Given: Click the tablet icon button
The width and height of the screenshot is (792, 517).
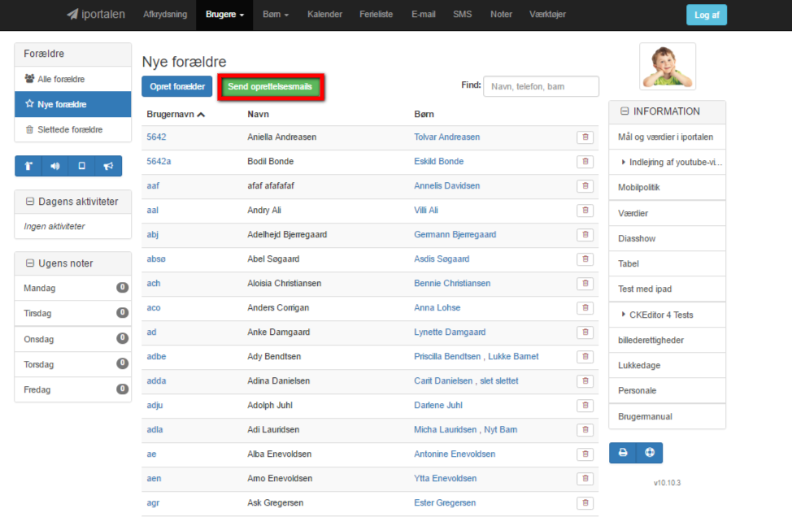Looking at the screenshot, I should pos(82,166).
